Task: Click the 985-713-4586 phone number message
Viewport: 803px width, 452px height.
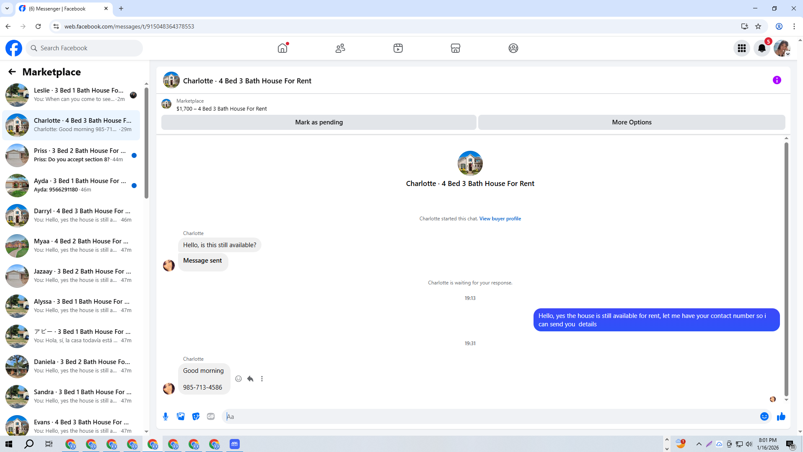Action: [x=202, y=387]
